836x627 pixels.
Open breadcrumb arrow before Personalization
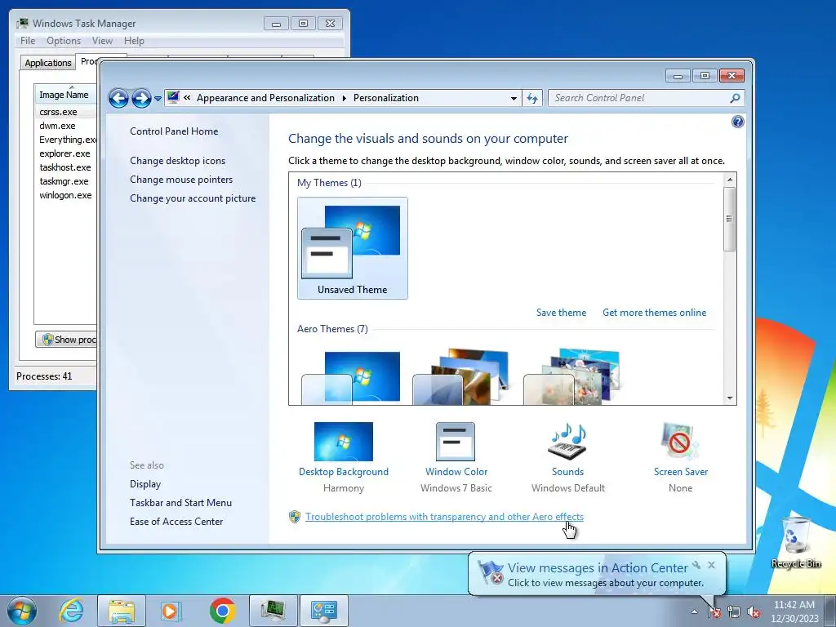(x=344, y=98)
